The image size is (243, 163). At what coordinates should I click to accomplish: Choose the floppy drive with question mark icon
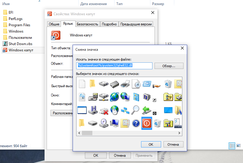point(93,97)
